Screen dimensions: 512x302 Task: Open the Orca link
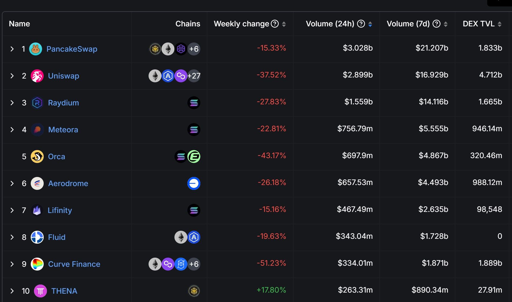(56, 157)
